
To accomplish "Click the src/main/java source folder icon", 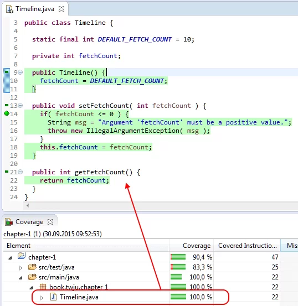I will 32,277.
